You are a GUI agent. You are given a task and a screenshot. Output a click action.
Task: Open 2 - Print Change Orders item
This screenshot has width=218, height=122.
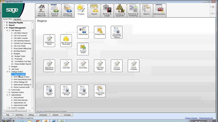[20, 77]
